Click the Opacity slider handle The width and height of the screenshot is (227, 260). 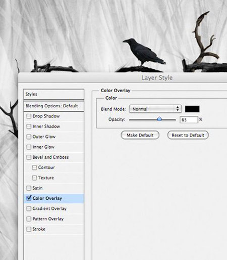(x=159, y=119)
